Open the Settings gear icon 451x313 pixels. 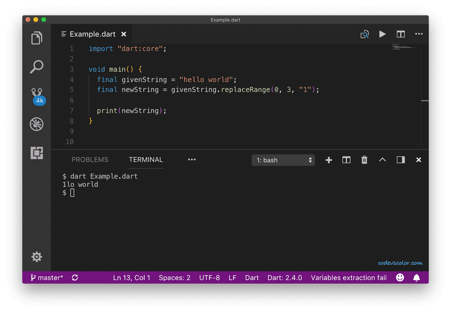(x=37, y=257)
